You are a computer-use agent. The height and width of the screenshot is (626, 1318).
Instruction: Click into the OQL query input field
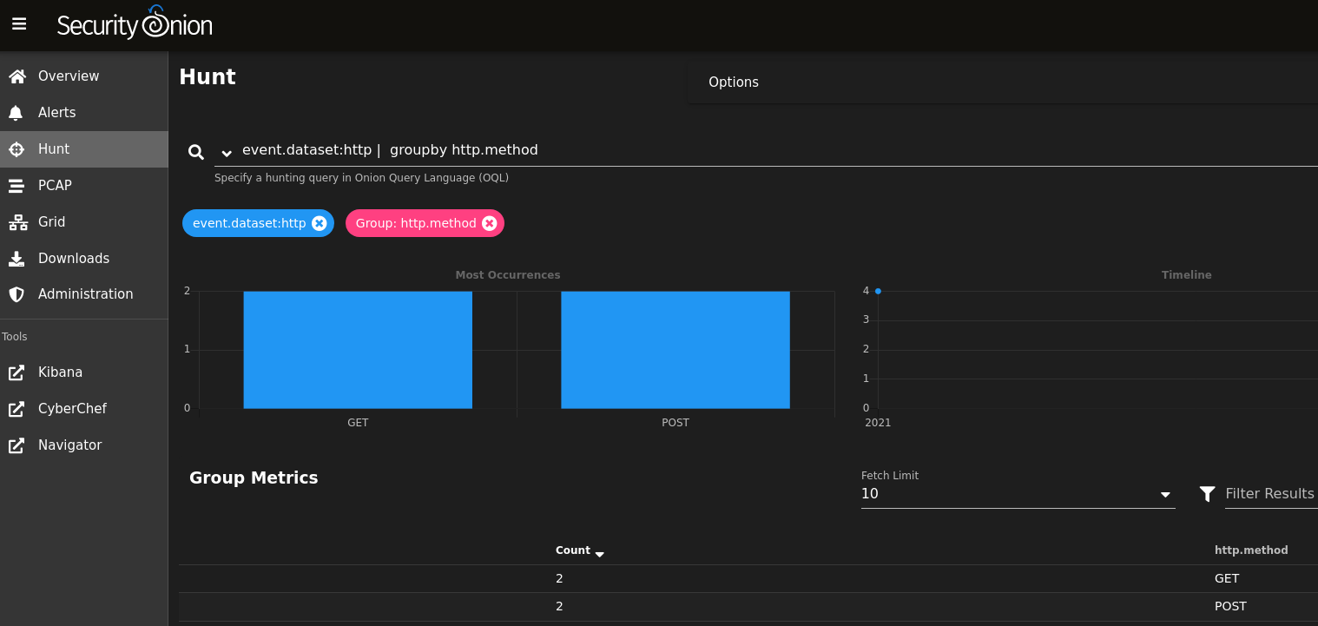coord(777,150)
